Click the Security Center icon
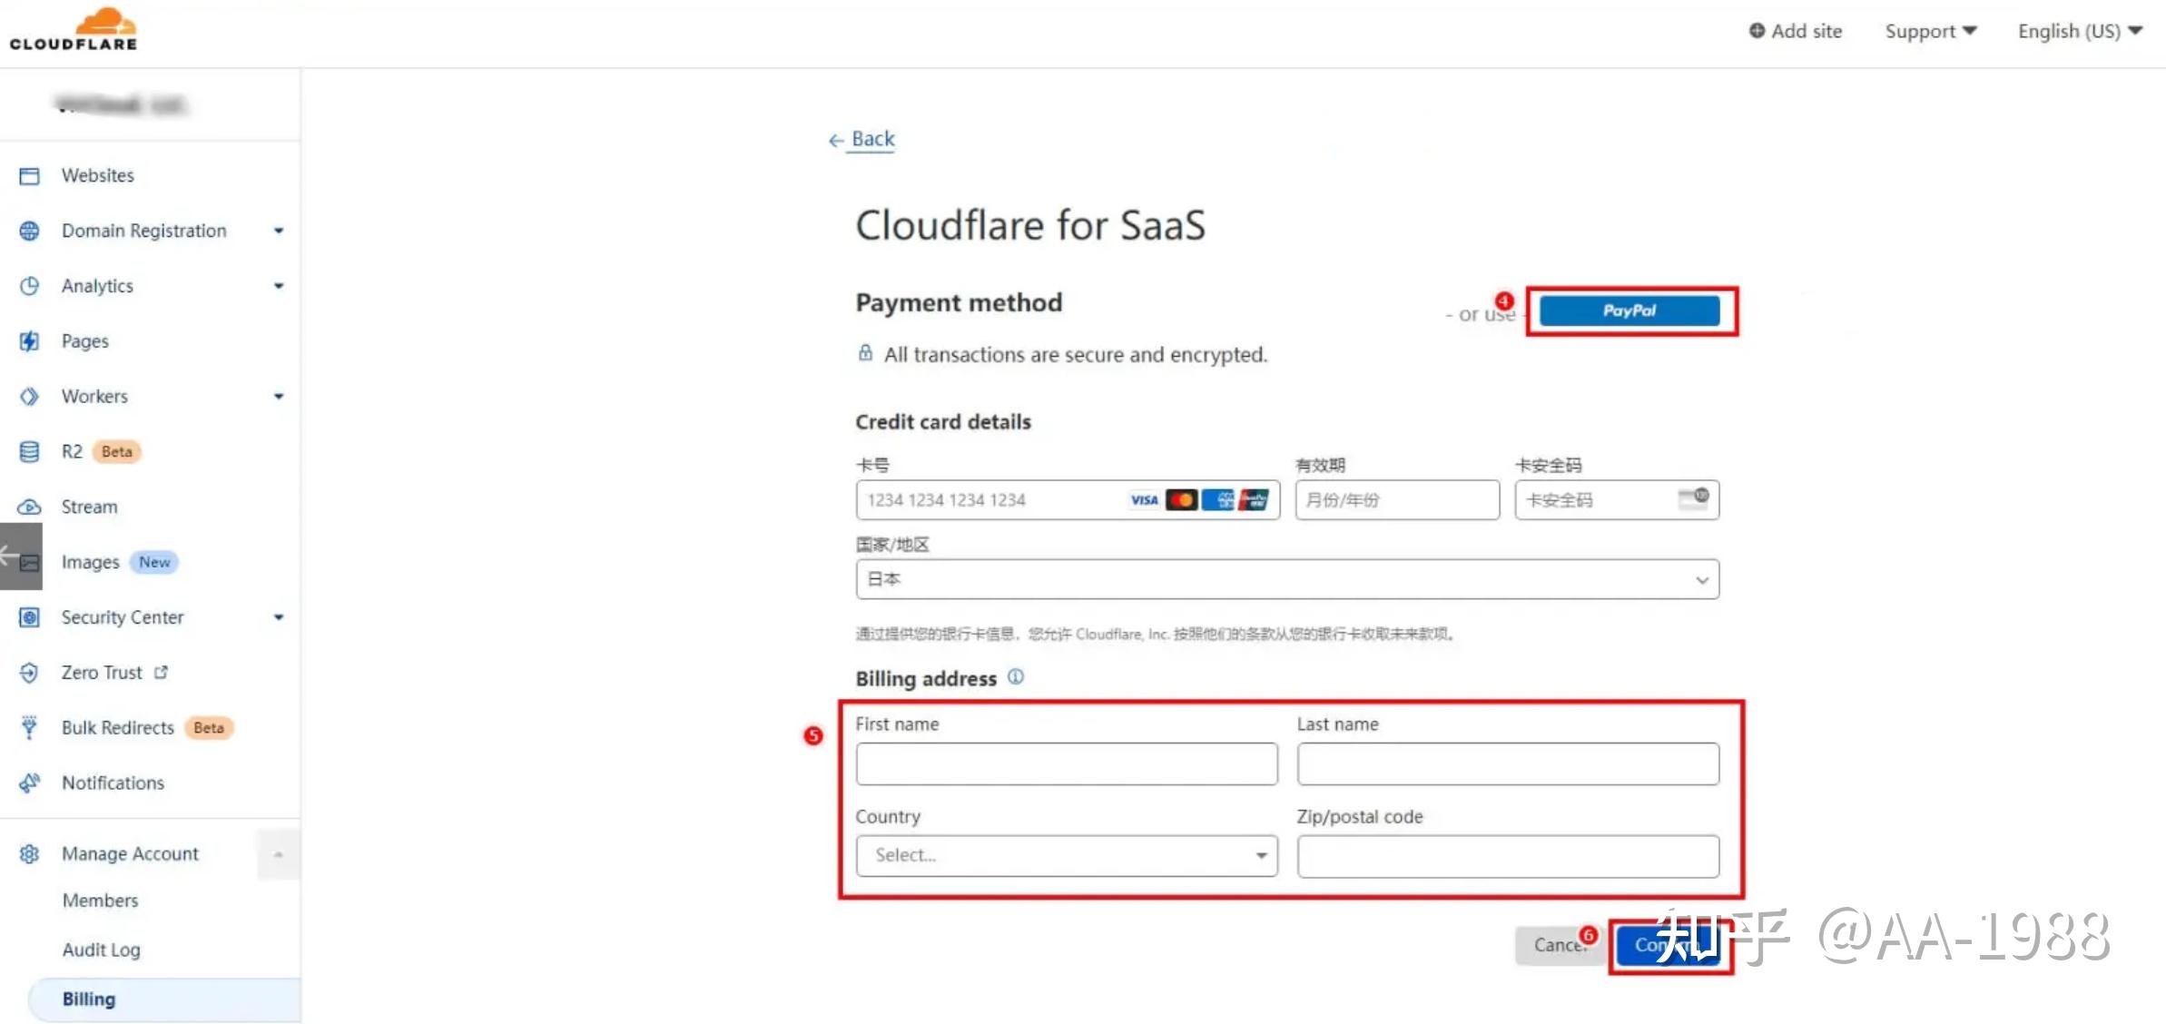The image size is (2166, 1024). pyautogui.click(x=30, y=616)
